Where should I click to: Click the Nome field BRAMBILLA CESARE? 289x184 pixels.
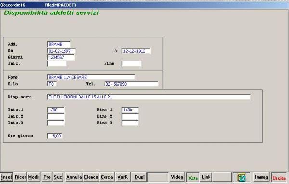click(x=91, y=77)
